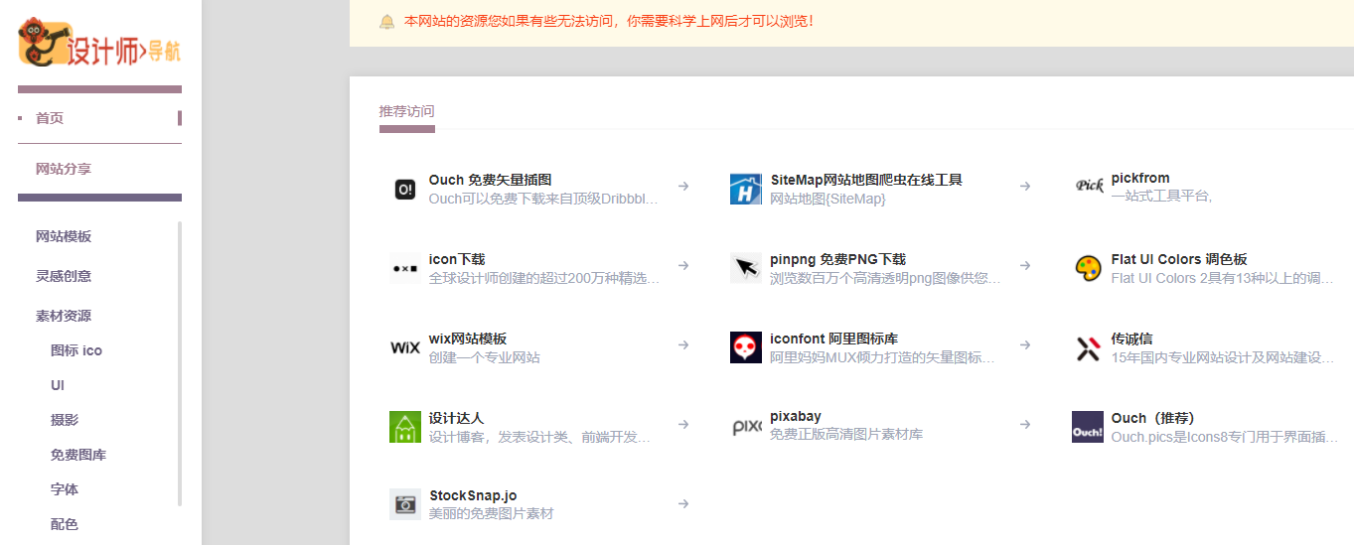Click the 设计师导航 monkey logo
The image size is (1354, 545).
pos(99,44)
